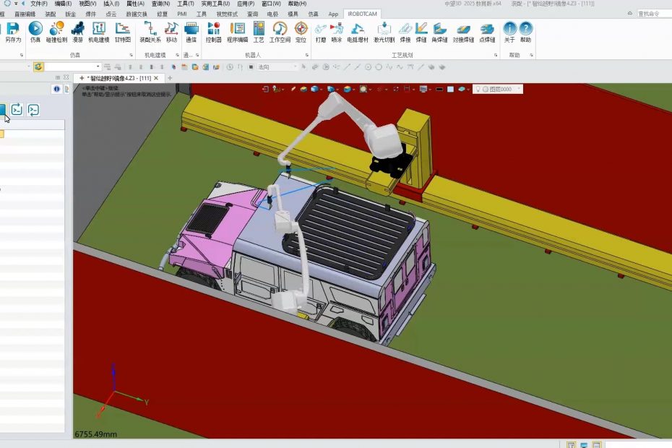
Task: Toggle the info icon in left panel header
Action: pyautogui.click(x=57, y=90)
